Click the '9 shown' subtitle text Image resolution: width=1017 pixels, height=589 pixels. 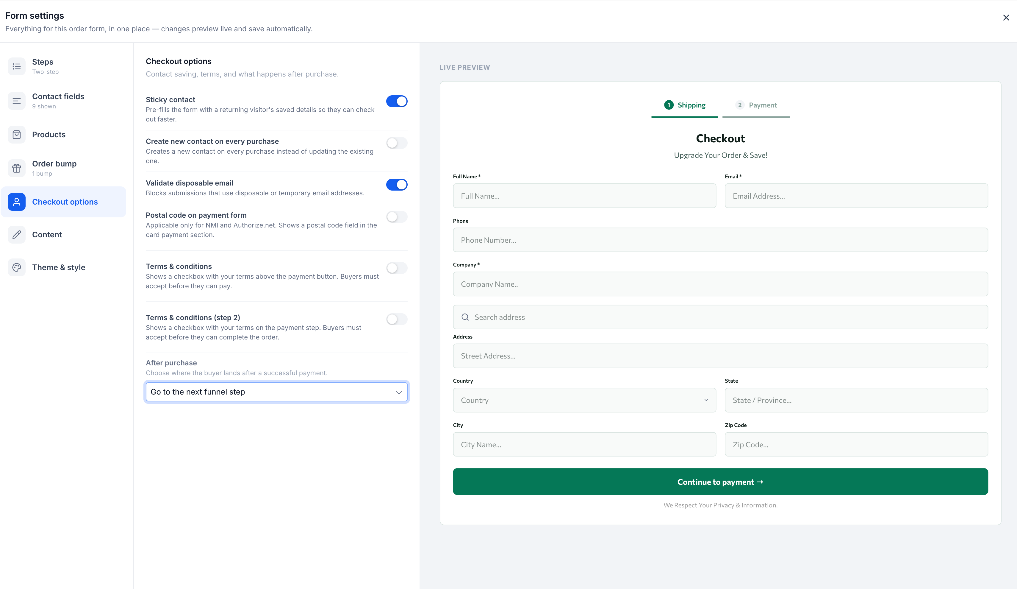pos(44,106)
